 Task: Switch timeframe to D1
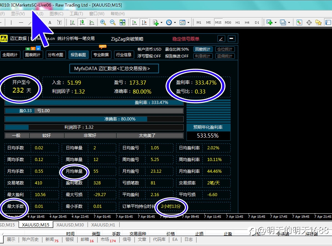[x=257, y=22]
